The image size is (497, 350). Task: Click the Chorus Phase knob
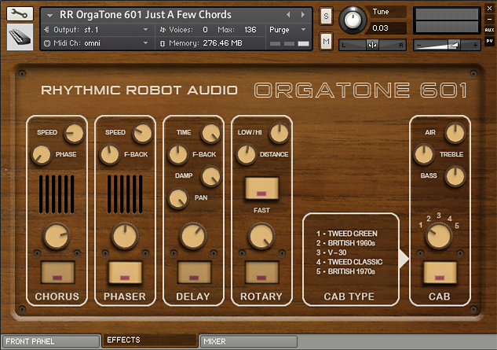pyautogui.click(x=41, y=155)
